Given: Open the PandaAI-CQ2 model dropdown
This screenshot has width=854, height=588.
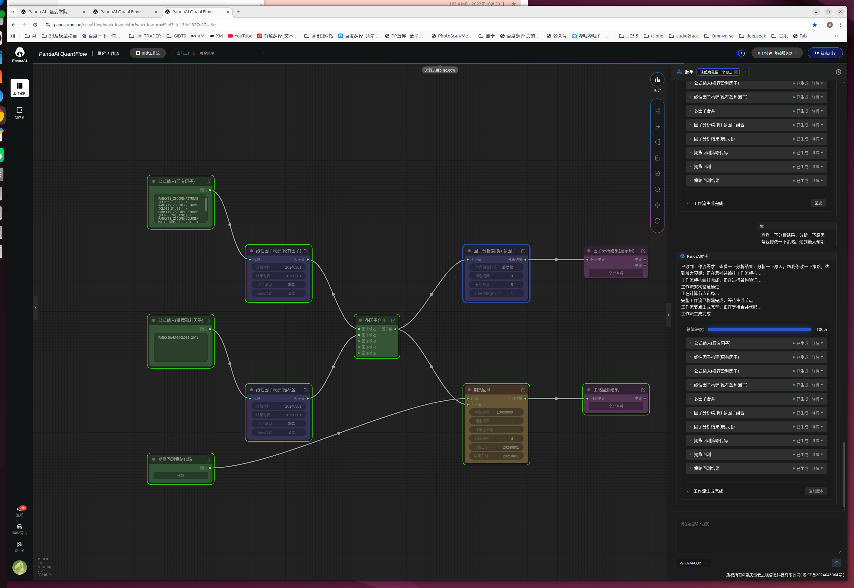Looking at the screenshot, I should [x=693, y=563].
